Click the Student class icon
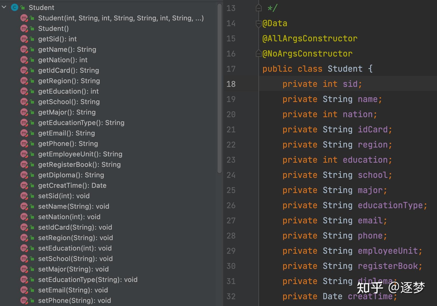This screenshot has width=437, height=306. pyautogui.click(x=15, y=8)
